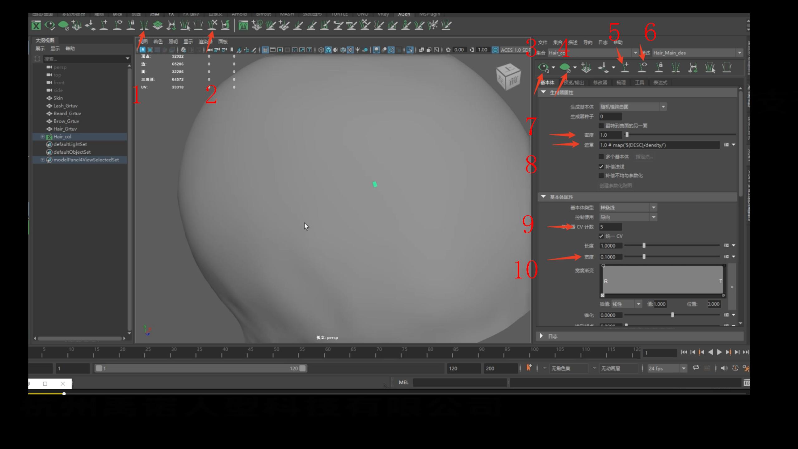
Task: Click the 锥化 taper slider handle
Action: point(672,315)
